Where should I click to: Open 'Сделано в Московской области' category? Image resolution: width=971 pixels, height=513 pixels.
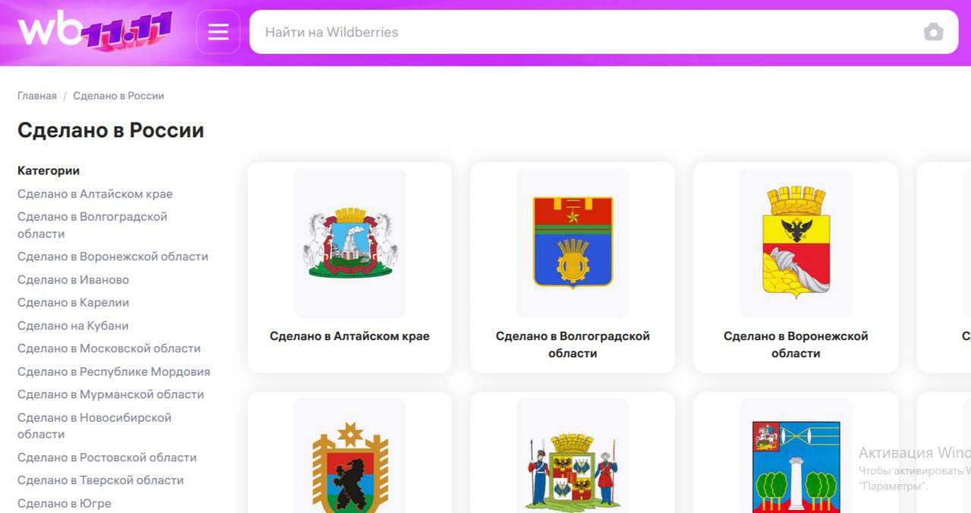point(108,348)
